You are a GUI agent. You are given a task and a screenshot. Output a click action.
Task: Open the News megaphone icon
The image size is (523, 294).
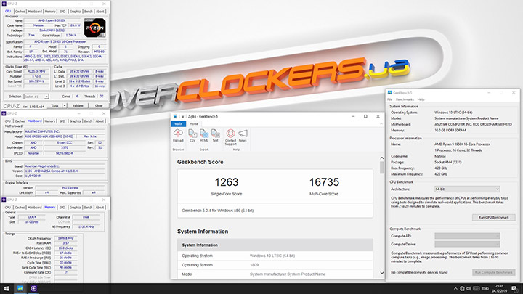[243, 134]
